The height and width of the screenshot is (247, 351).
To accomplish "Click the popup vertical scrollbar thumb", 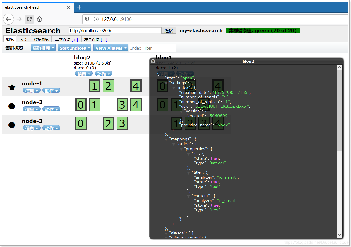I will point(339,111).
